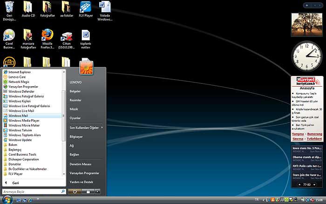Open Windows Live Mail entry
The image size is (326, 204).
21,111
